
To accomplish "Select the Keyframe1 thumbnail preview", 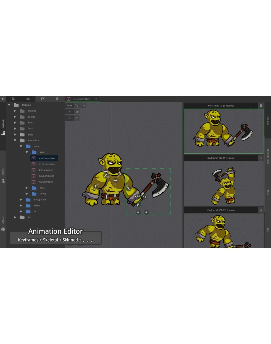I will [224, 183].
